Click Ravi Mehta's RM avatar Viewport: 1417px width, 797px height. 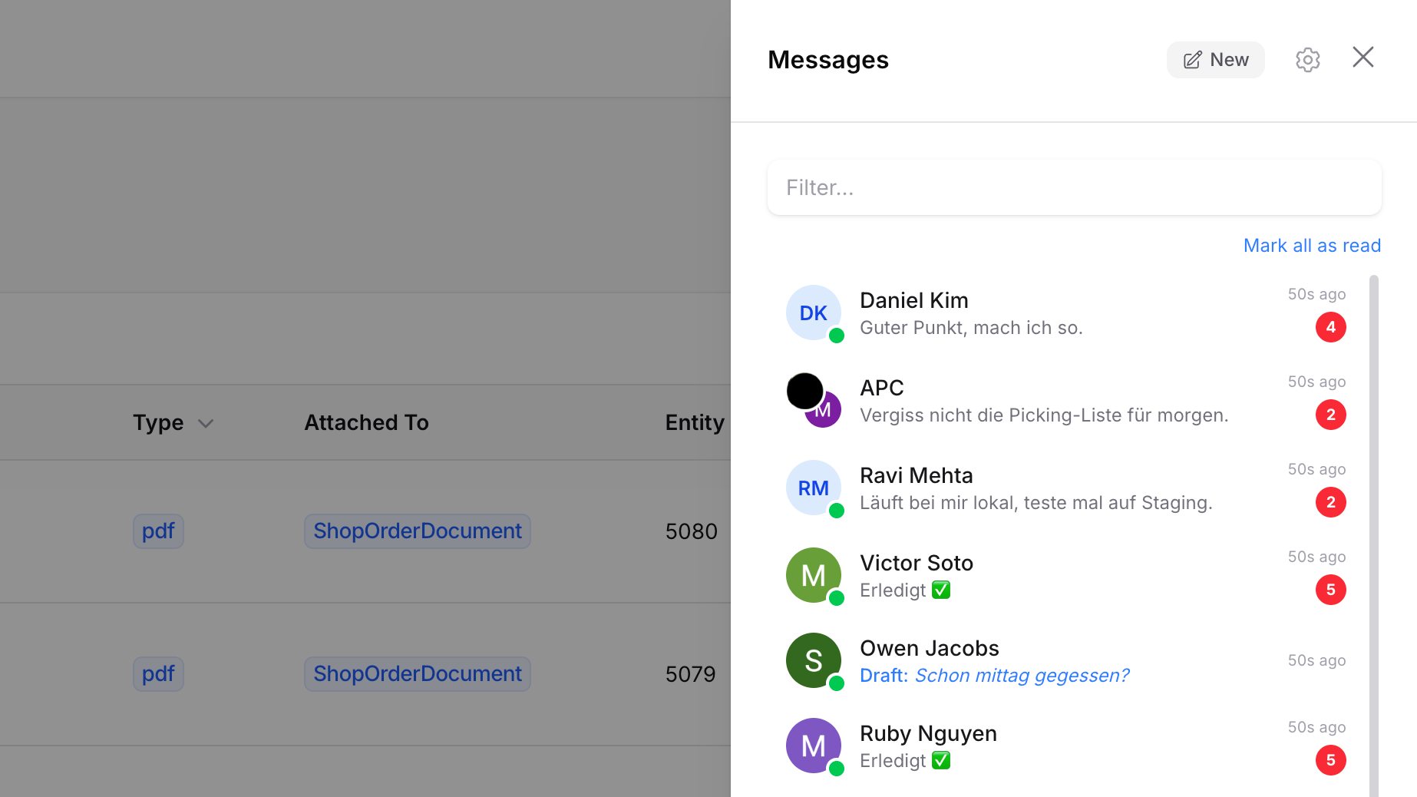coord(813,488)
